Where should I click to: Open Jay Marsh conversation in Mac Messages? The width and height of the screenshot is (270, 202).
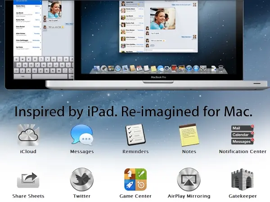[x=132, y=18]
